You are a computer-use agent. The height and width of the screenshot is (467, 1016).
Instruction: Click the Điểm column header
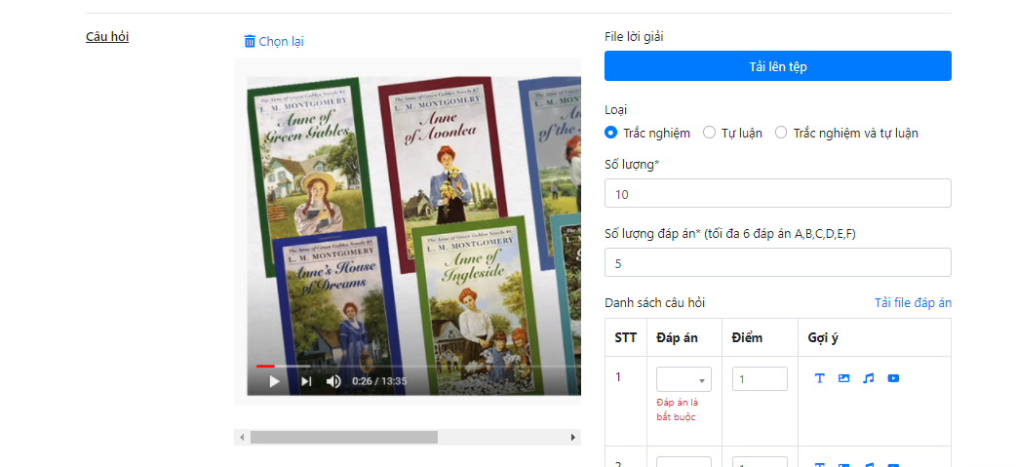pos(747,338)
